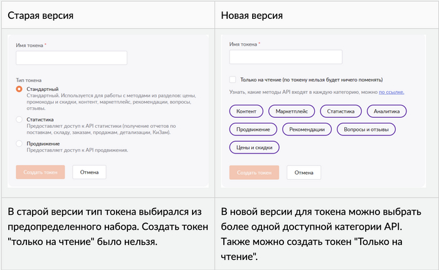Viewport: 439px width, 270px height.
Task: Toggle the Вопросы и отзывы category chip
Action: 366,130
